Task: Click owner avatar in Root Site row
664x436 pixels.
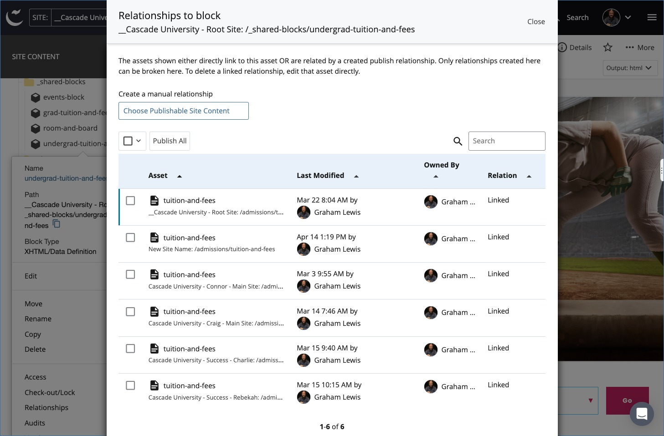Action: click(x=431, y=202)
